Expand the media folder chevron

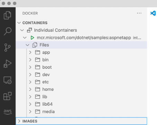tap(30, 112)
